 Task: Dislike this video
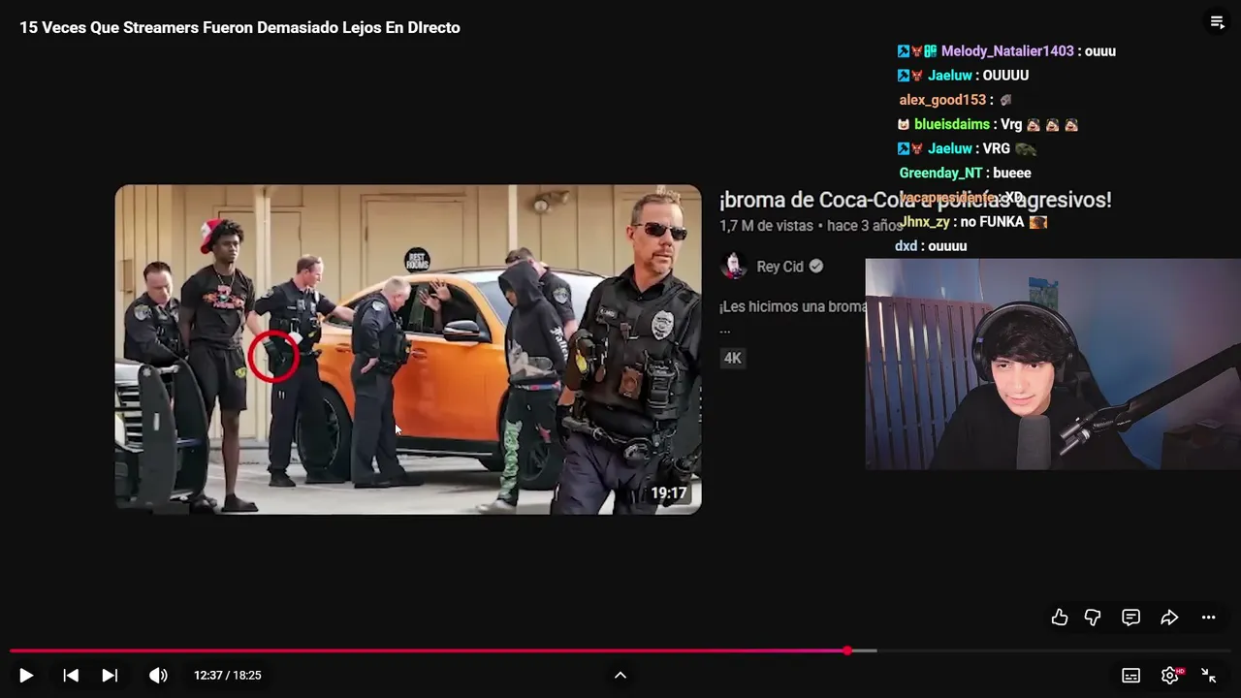pyautogui.click(x=1093, y=618)
